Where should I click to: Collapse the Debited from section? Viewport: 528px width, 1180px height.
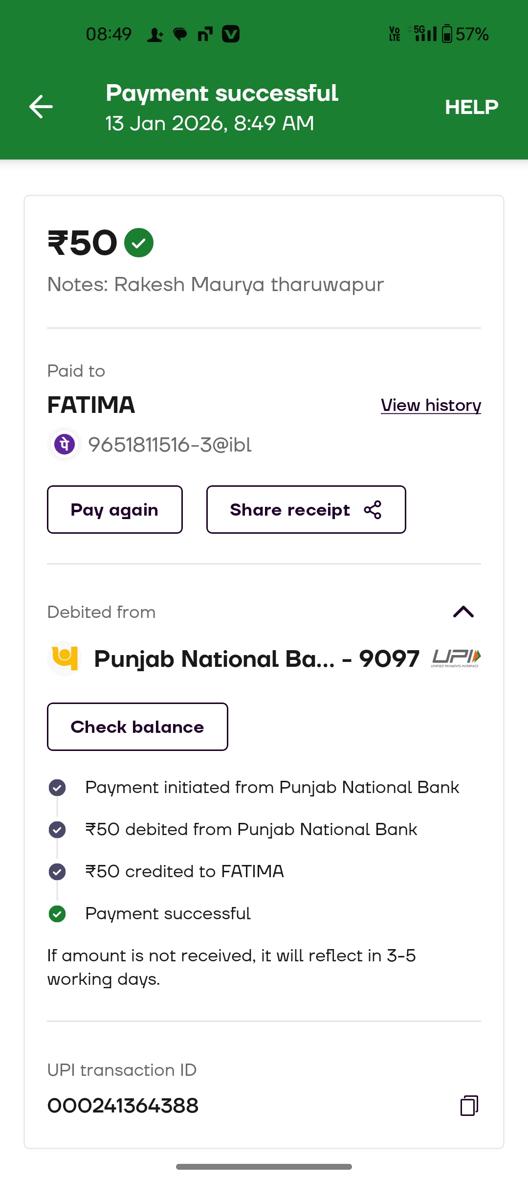[x=463, y=612]
